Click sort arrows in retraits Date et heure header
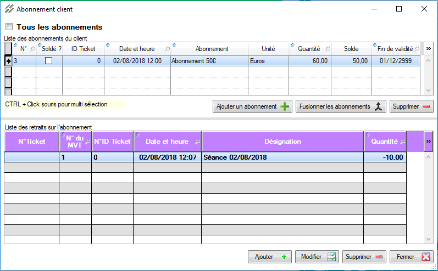 [x=137, y=134]
